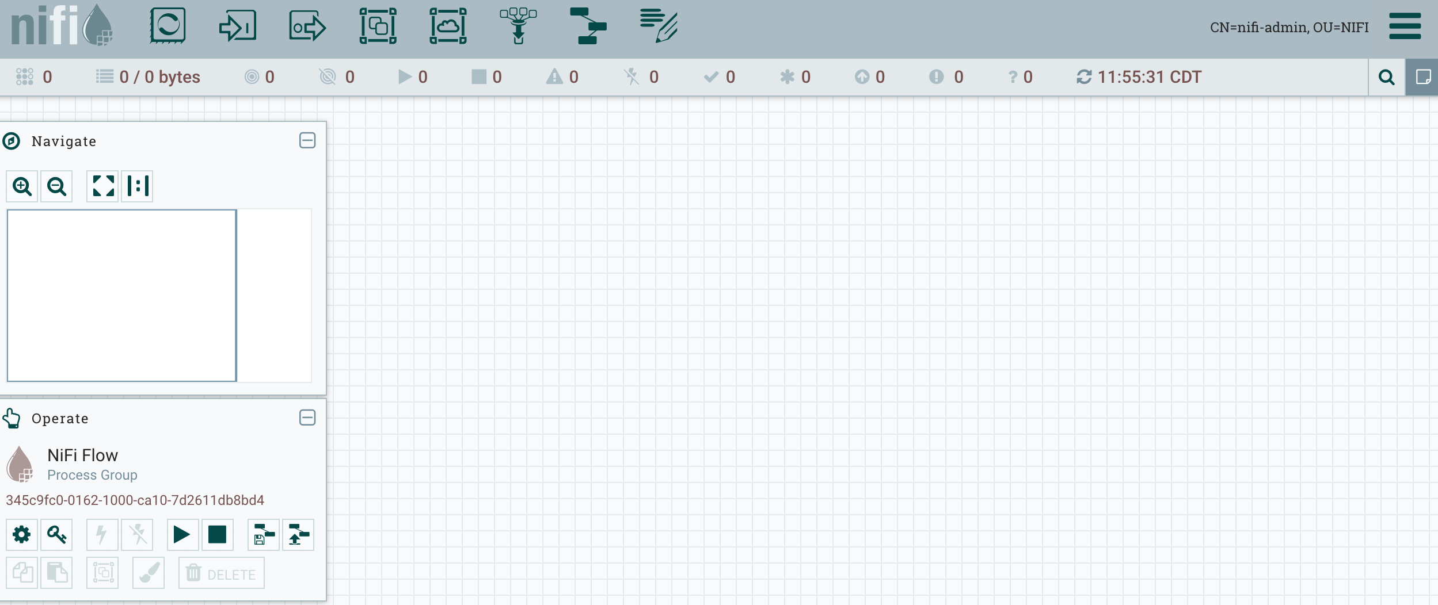1438x605 pixels.
Task: Open the global hamburger menu
Action: point(1405,26)
